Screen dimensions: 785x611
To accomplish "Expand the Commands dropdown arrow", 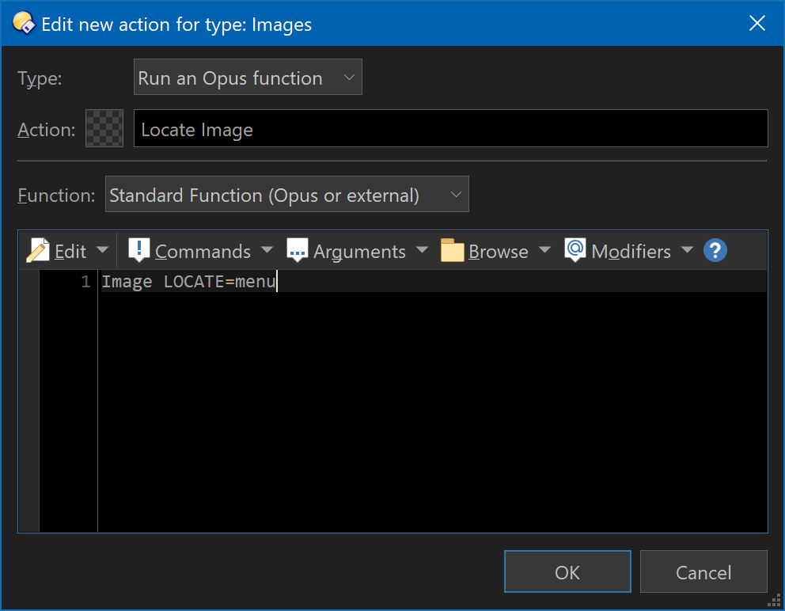I will (x=267, y=249).
